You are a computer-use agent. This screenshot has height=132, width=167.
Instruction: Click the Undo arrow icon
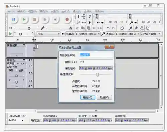108,28
